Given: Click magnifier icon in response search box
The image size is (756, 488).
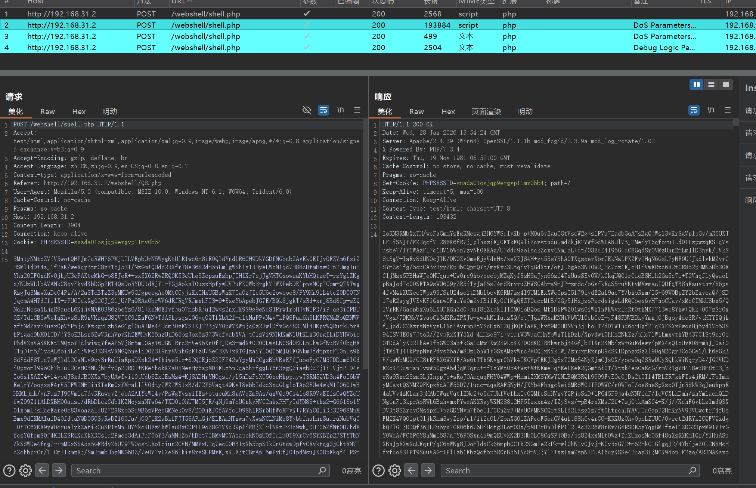Looking at the screenshot, I should [x=692, y=470].
